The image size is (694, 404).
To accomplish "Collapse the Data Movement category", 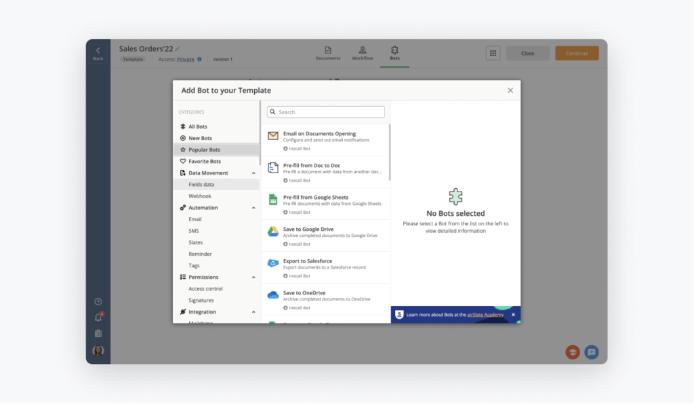I will (x=253, y=173).
